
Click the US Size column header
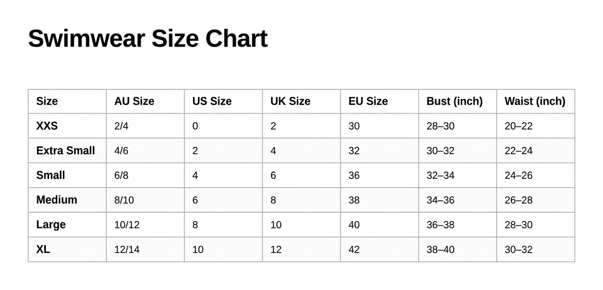212,101
